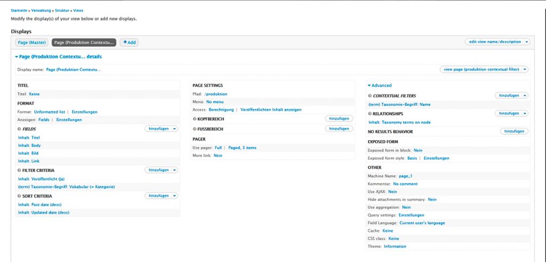Open the /produktion path link
546x262 pixels.
click(216, 94)
